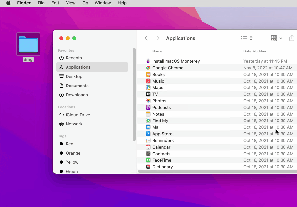The width and height of the screenshot is (297, 207).
Task: Select the Mail app icon
Action: [x=148, y=127]
